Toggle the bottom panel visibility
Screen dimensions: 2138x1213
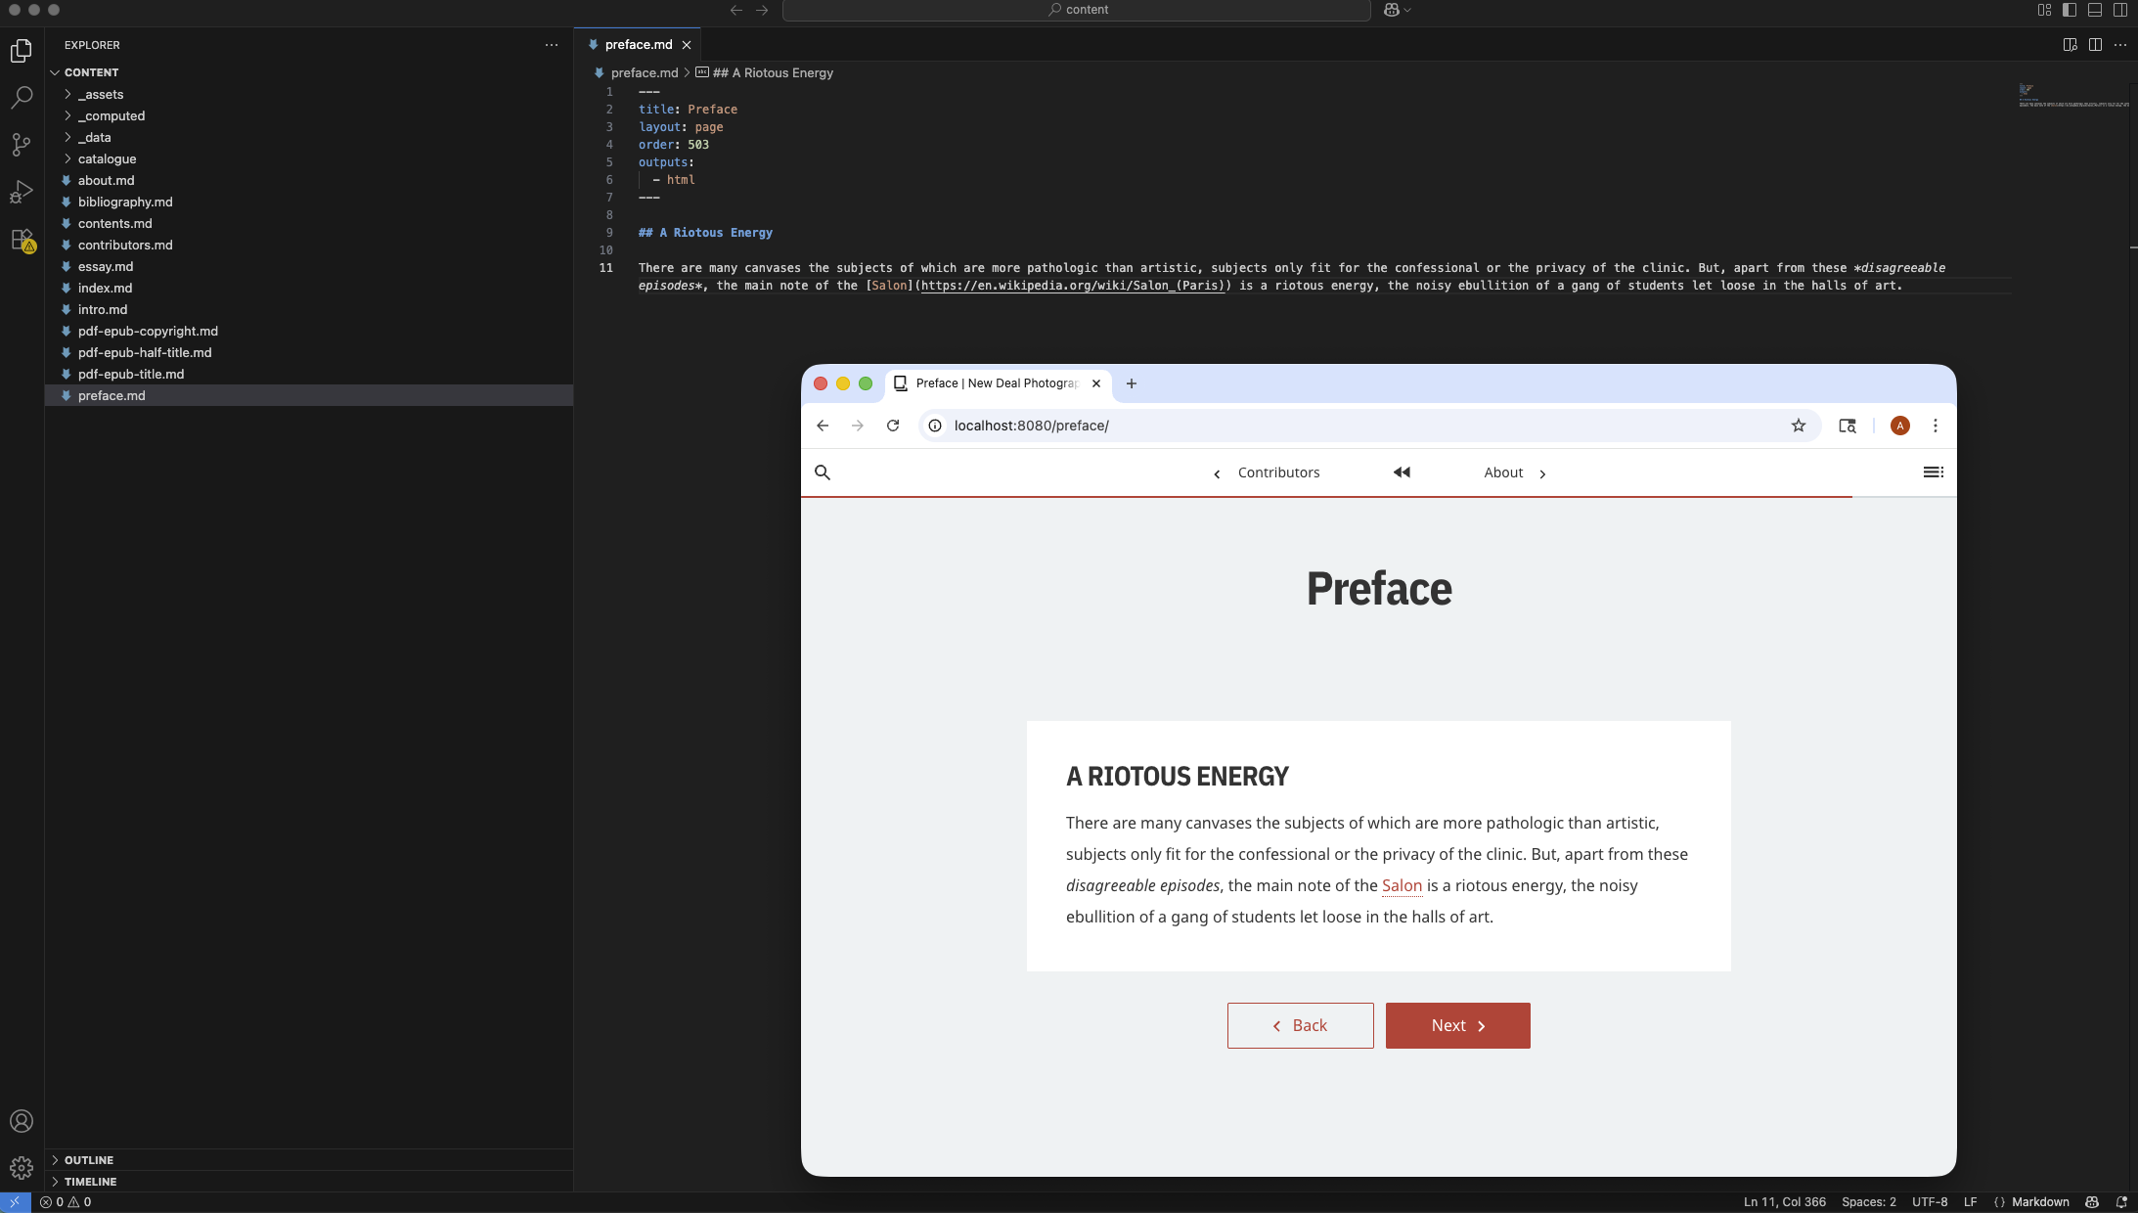click(2095, 10)
